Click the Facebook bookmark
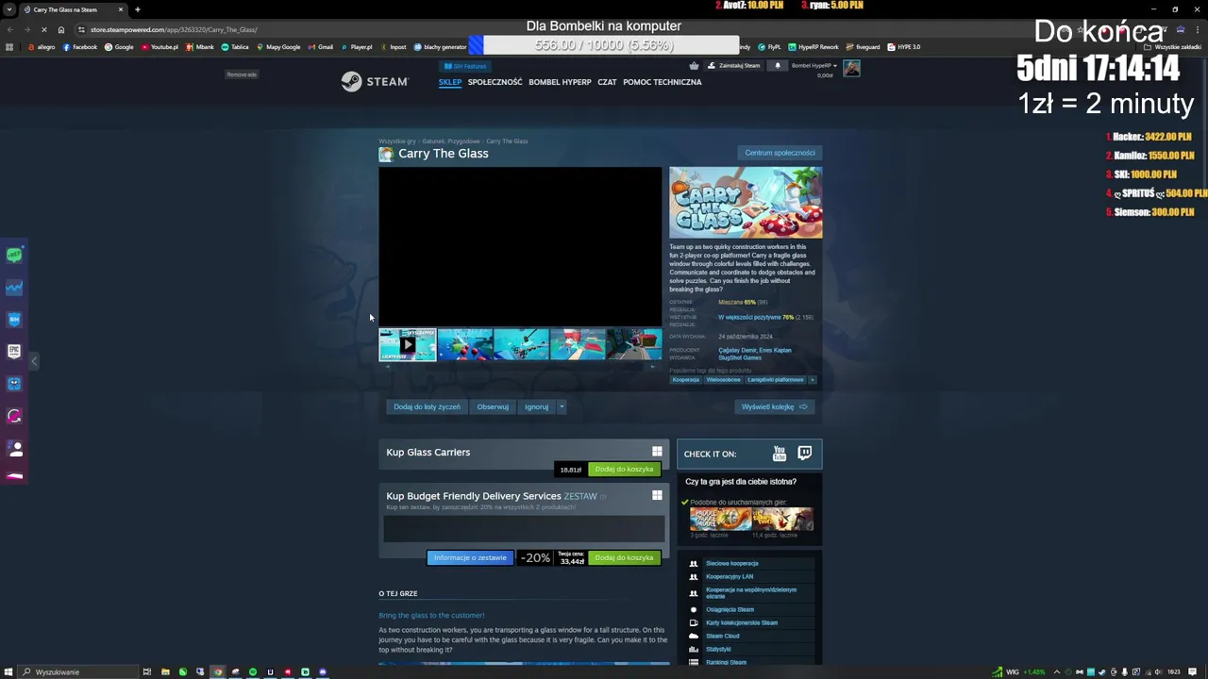This screenshot has width=1208, height=679. [80, 47]
